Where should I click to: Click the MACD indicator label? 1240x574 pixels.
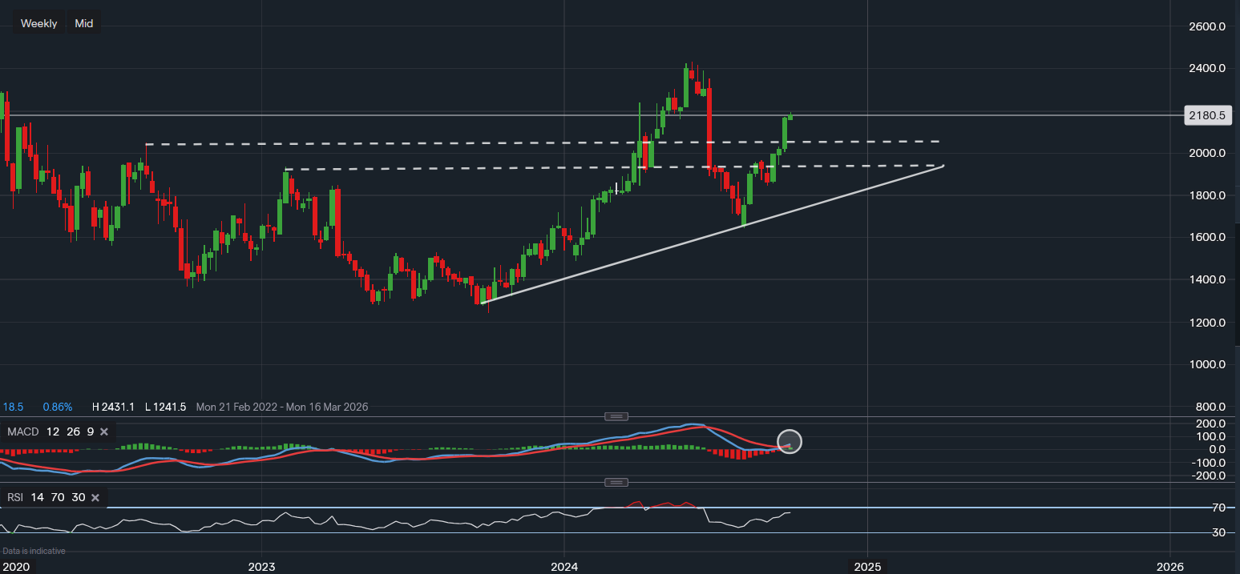coord(23,432)
